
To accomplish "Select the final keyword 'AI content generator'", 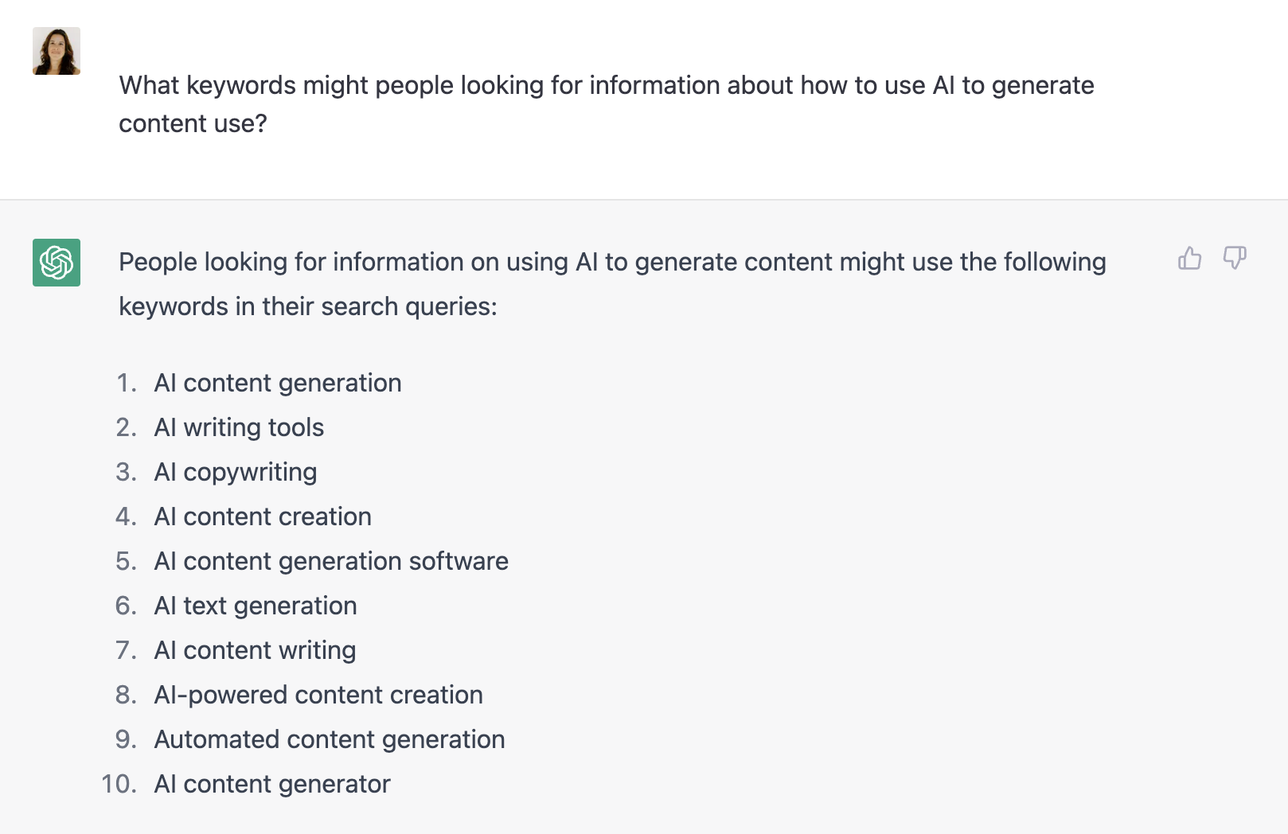I will click(272, 784).
